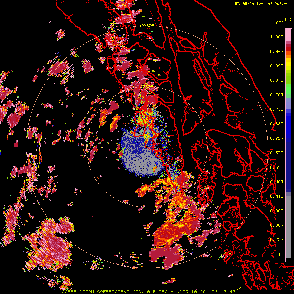Click the 0.253 scale value

[277, 240]
